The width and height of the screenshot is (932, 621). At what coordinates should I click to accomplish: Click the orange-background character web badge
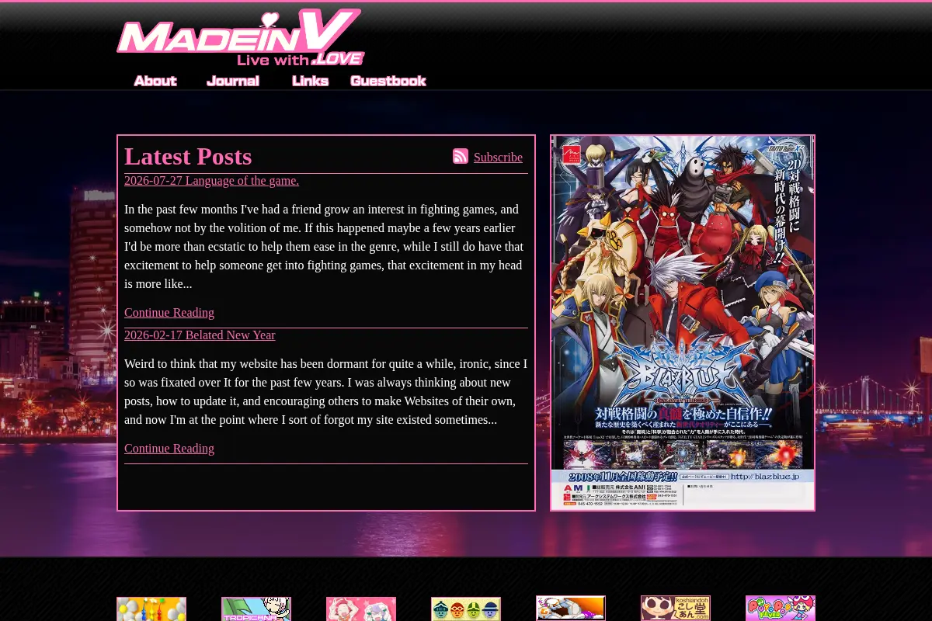(x=571, y=609)
